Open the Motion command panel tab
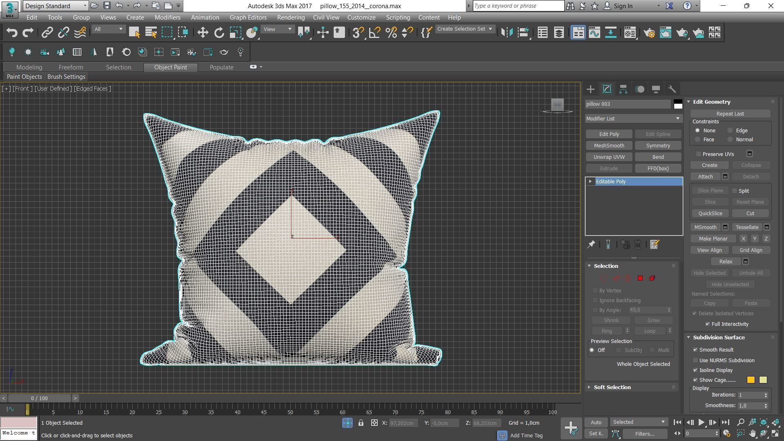The height and width of the screenshot is (441, 784). pos(640,89)
